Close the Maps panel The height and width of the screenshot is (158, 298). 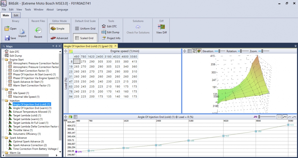[60, 46]
